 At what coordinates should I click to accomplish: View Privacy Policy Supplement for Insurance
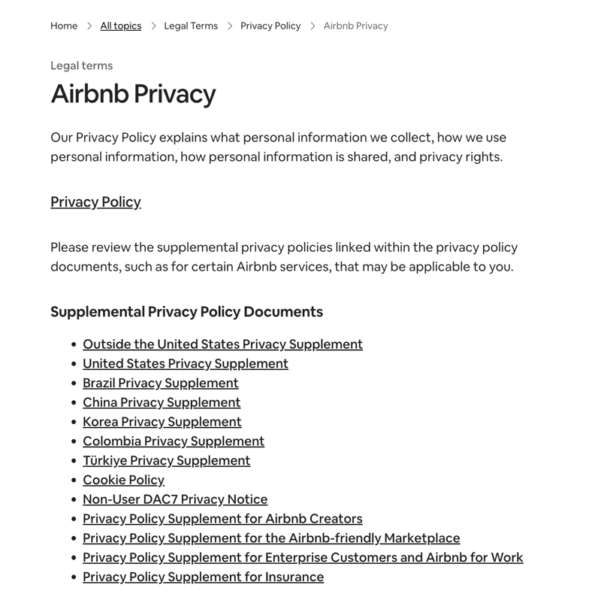[203, 577]
